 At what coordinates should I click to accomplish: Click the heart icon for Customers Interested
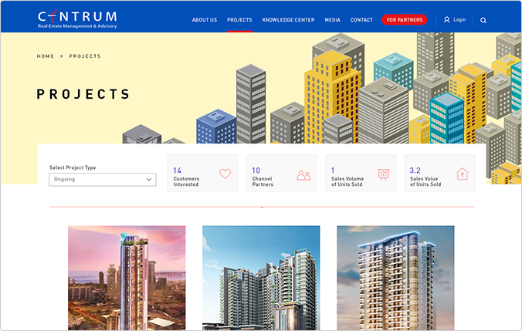coord(225,174)
